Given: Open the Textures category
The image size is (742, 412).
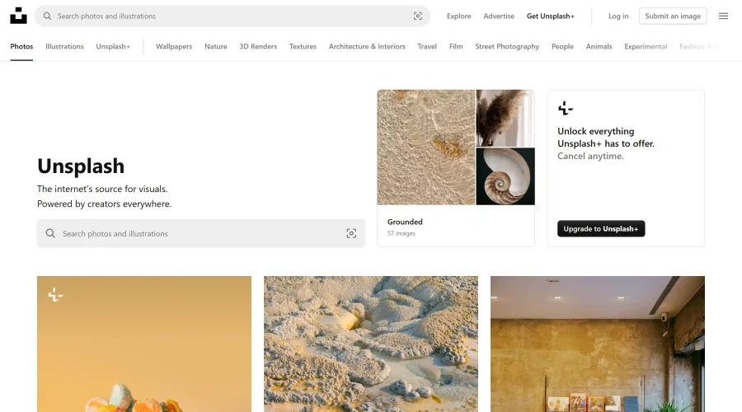Looking at the screenshot, I should tap(303, 46).
